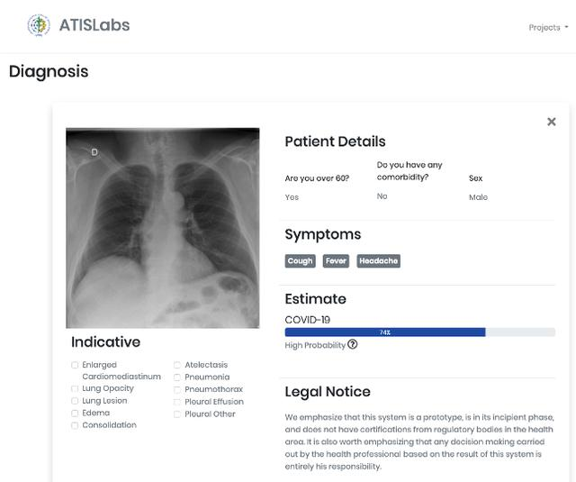Open the chest X-ray image

coord(163,228)
